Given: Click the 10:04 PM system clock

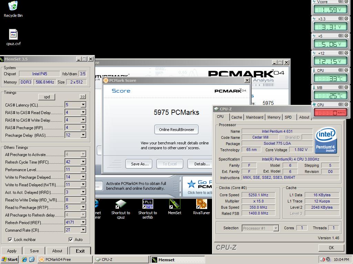Looking at the screenshot, I should click(x=341, y=260).
